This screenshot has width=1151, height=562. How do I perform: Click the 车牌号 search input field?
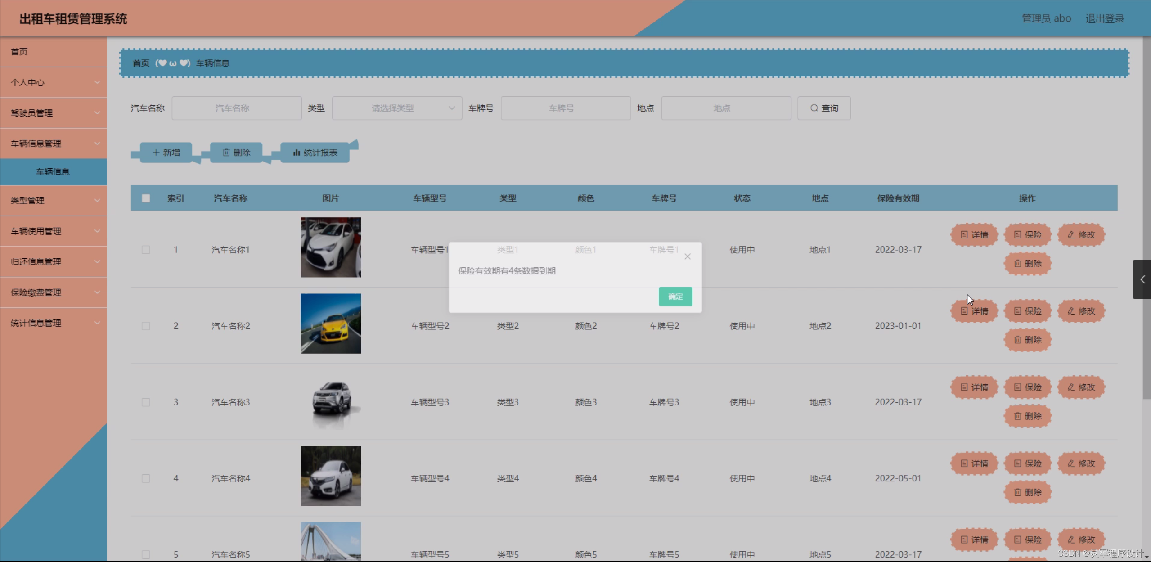click(565, 108)
